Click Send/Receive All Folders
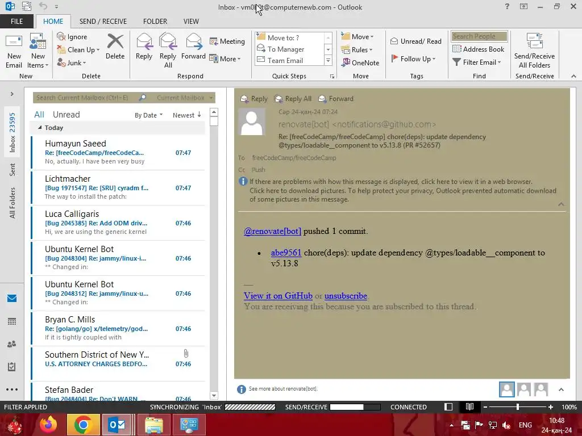This screenshot has width=582, height=436. (x=534, y=51)
